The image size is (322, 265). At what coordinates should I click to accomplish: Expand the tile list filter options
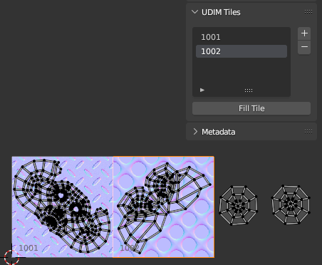(202, 90)
